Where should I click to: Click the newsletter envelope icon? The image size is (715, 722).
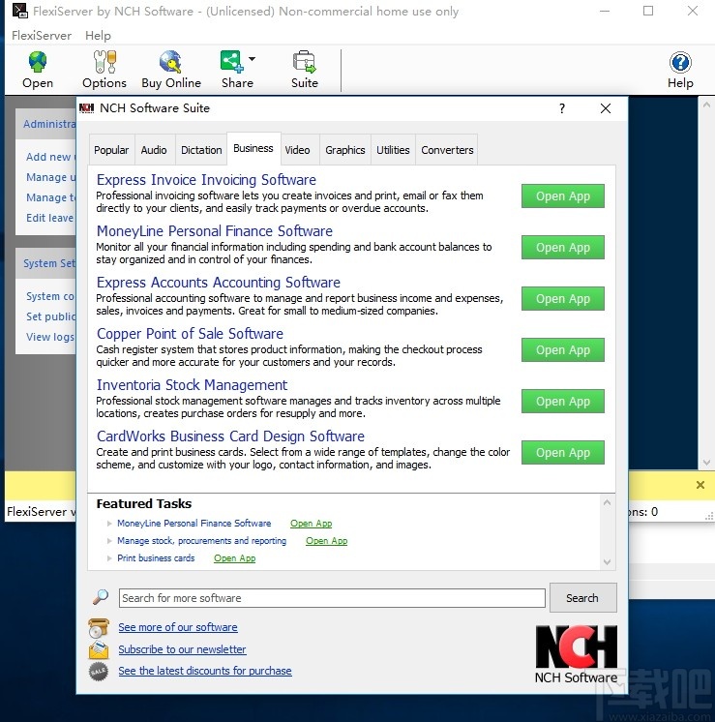99,649
